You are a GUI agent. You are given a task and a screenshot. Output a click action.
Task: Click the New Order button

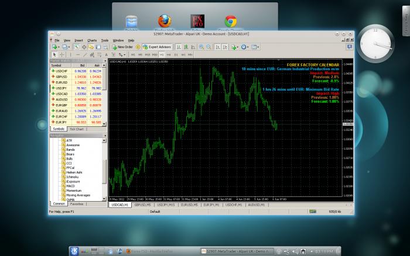pos(122,47)
